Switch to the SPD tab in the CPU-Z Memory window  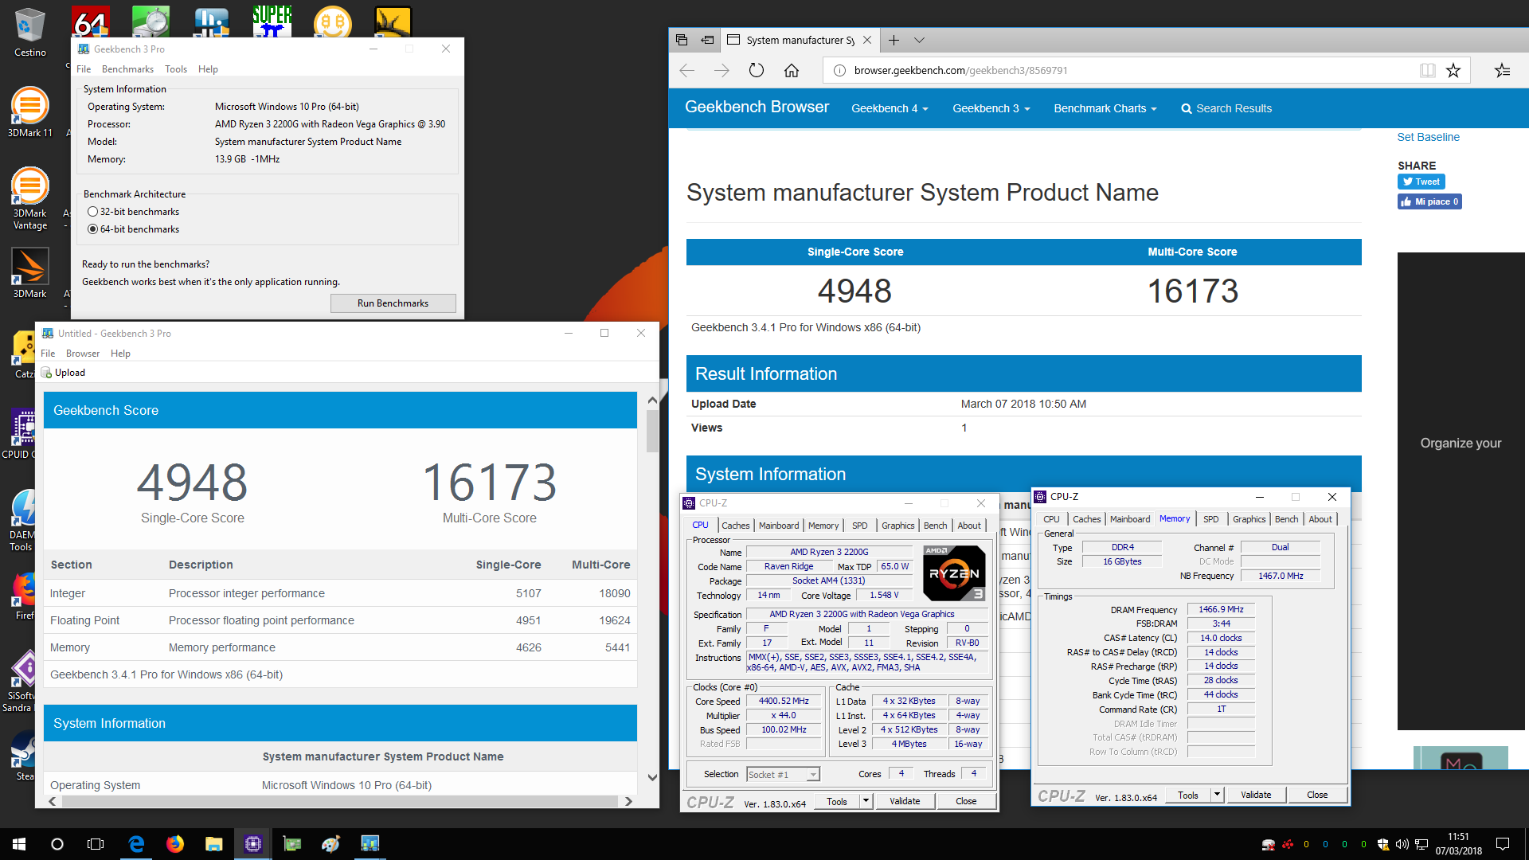[x=1210, y=519]
